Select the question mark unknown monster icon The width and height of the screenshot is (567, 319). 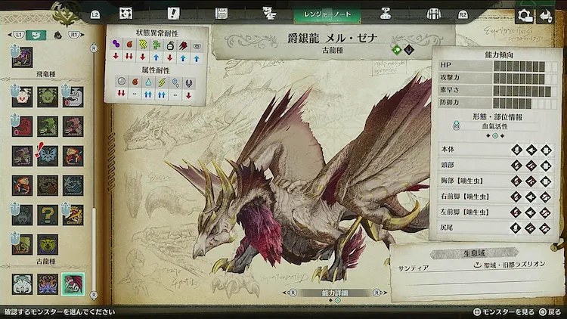tap(48, 215)
